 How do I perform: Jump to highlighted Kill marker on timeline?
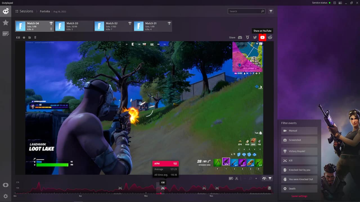[163, 188]
